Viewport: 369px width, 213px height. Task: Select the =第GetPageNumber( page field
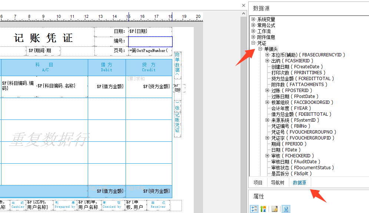click(x=150, y=51)
